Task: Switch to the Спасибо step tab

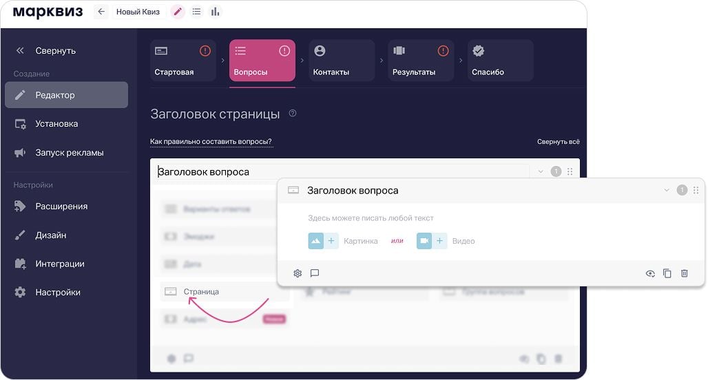Action: [x=500, y=61]
